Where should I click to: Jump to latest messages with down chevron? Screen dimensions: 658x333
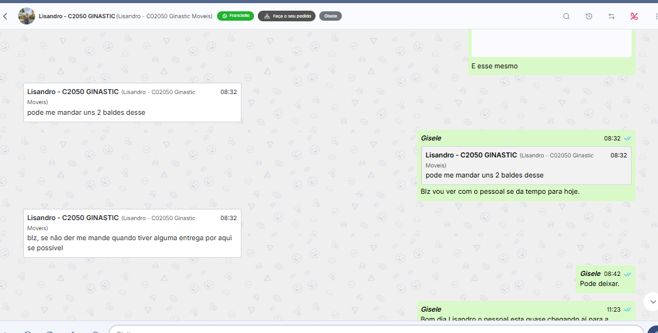tap(652, 302)
